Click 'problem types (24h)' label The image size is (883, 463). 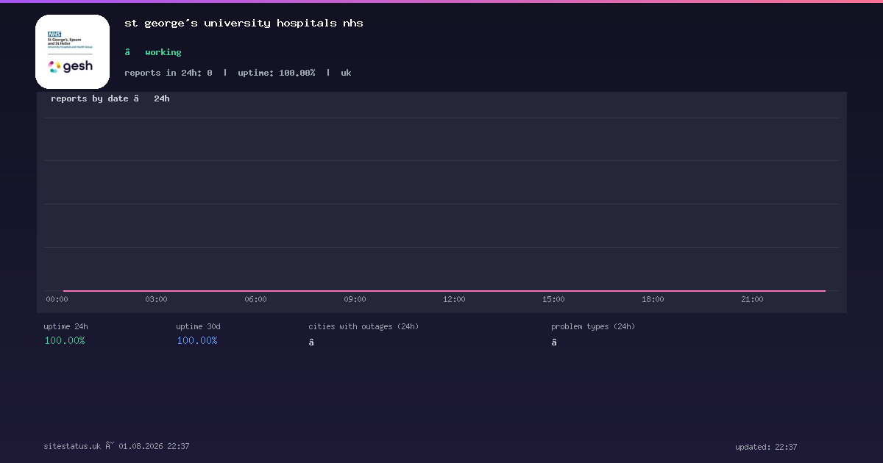[593, 326]
